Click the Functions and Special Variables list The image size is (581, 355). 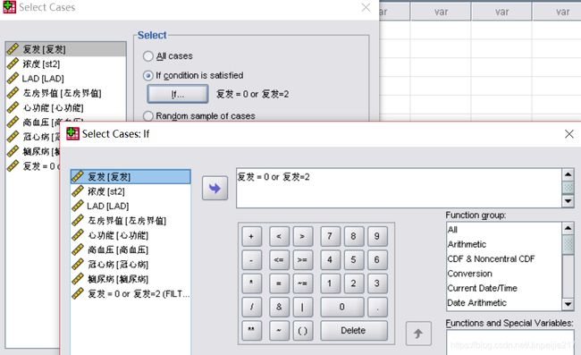point(510,342)
